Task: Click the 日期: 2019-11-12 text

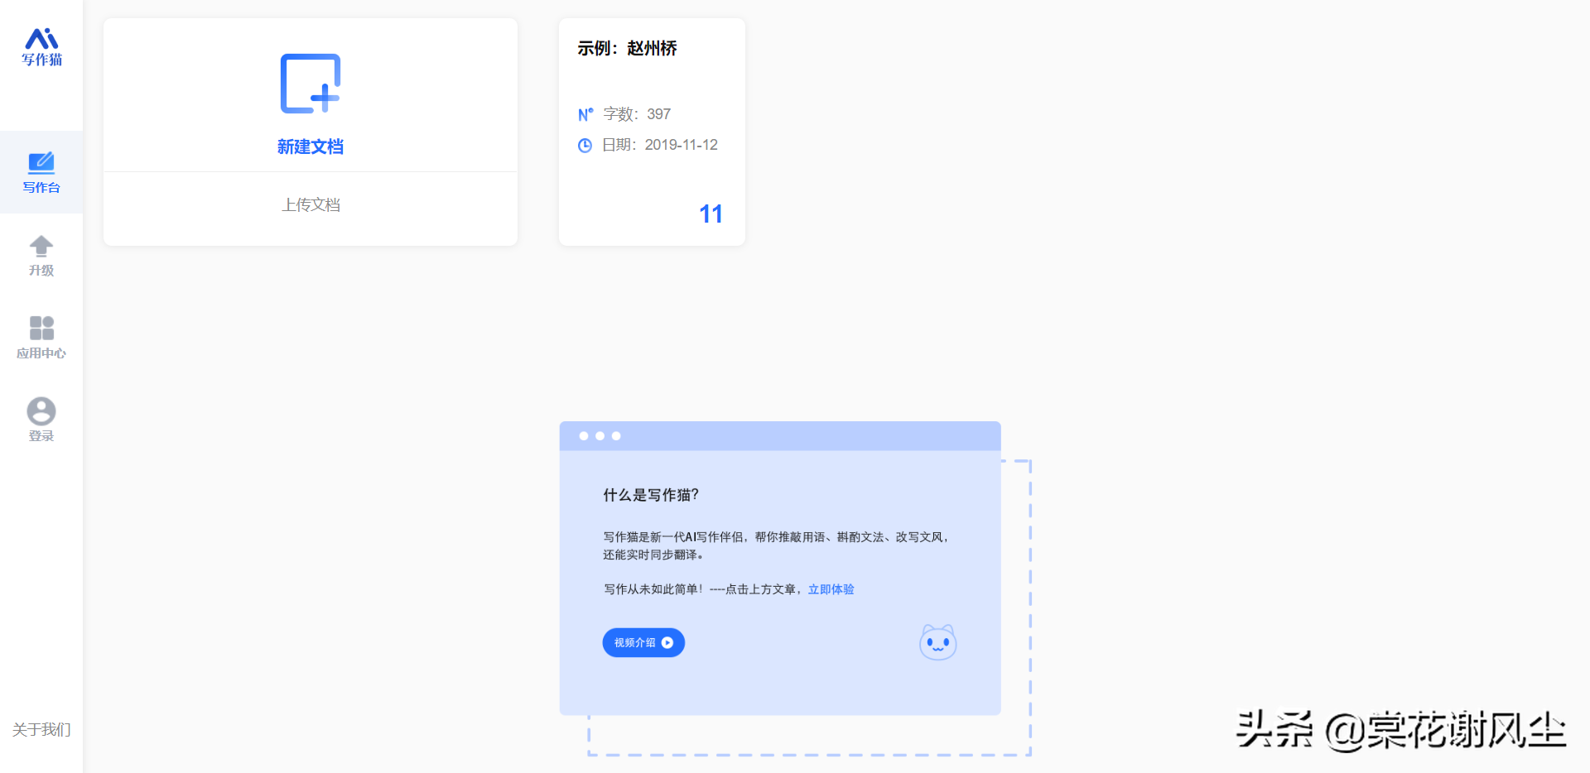Action: pyautogui.click(x=660, y=145)
